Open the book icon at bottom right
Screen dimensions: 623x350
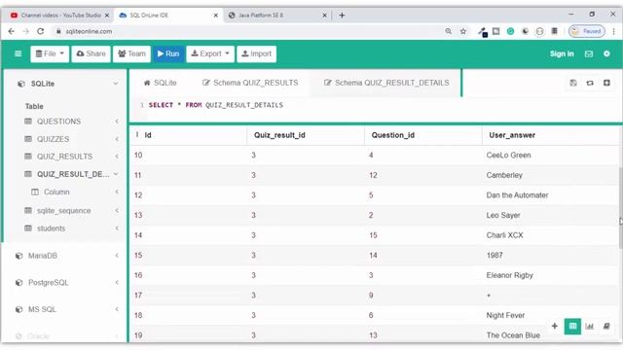606,327
